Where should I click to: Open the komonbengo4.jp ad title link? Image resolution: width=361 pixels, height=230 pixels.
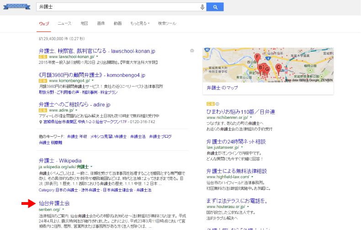pos(92,75)
